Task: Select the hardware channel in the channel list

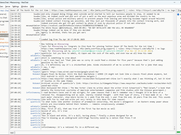Action: (4, 32)
